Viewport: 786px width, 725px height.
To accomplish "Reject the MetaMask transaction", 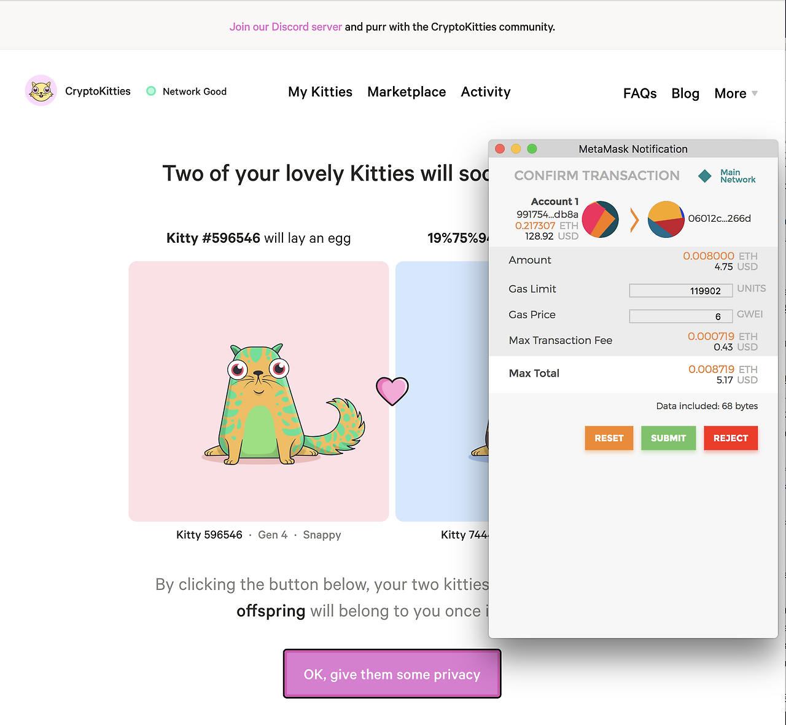I will (731, 438).
